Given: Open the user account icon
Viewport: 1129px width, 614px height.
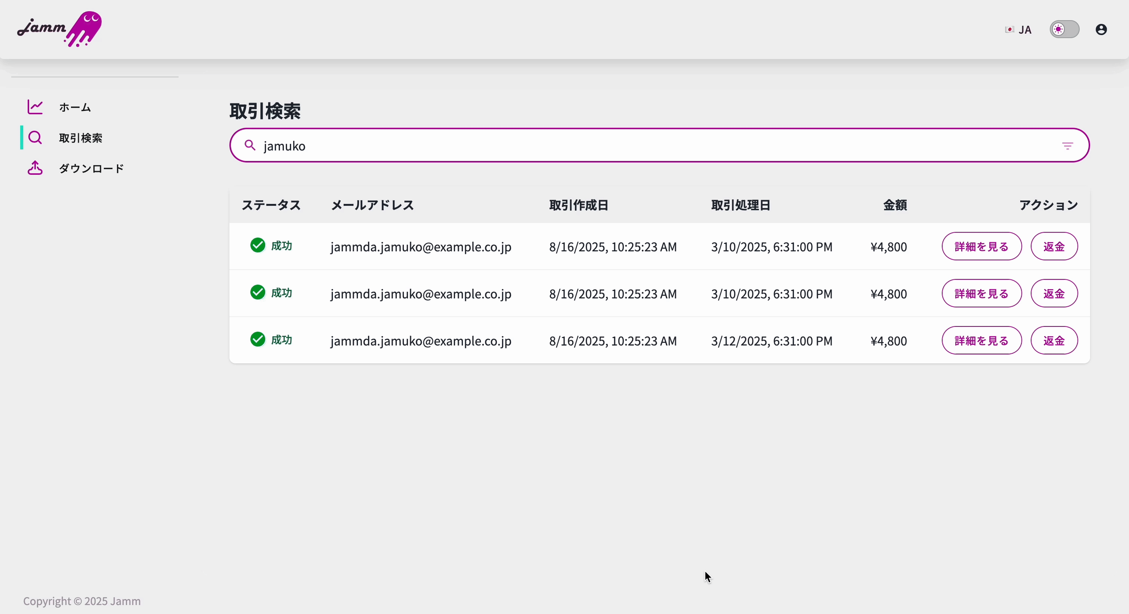Looking at the screenshot, I should tap(1101, 30).
